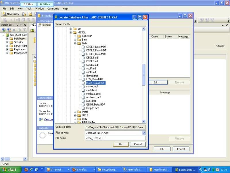The height and width of the screenshot is (173, 230).
Task: Click file tree scrollbar up arrow
Action: 143,29
